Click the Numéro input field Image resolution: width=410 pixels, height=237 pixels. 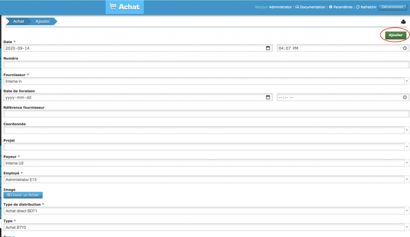click(x=206, y=65)
